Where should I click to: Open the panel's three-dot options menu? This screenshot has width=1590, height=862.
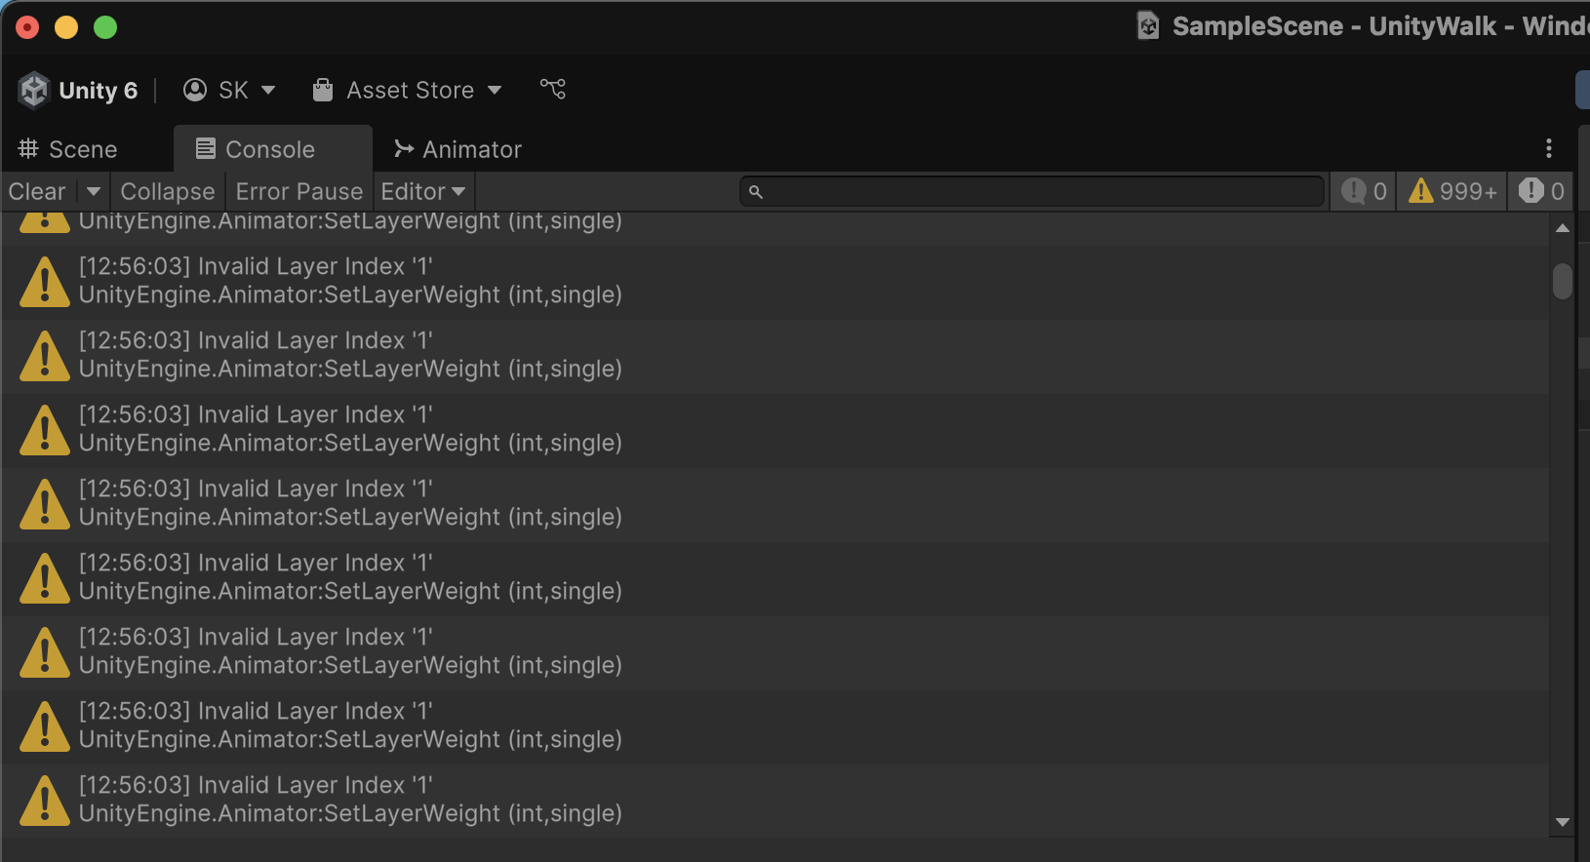pyautogui.click(x=1548, y=148)
